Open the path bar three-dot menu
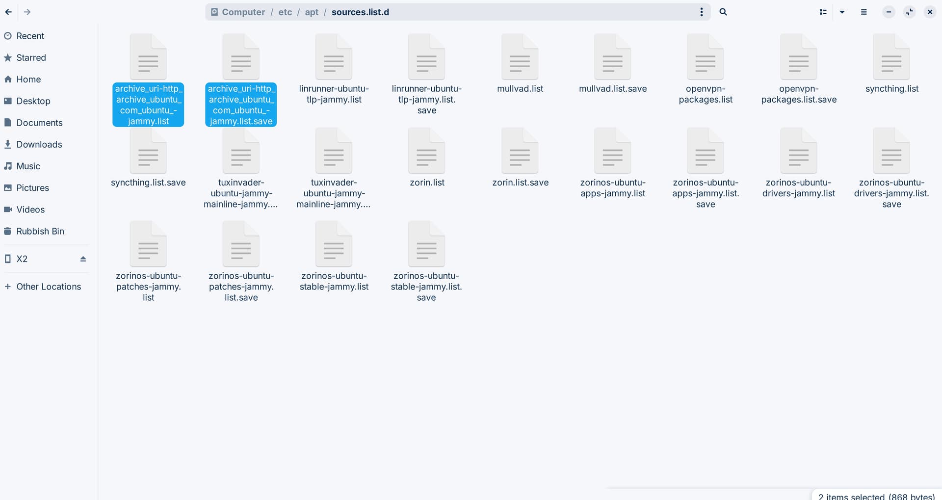 [702, 12]
